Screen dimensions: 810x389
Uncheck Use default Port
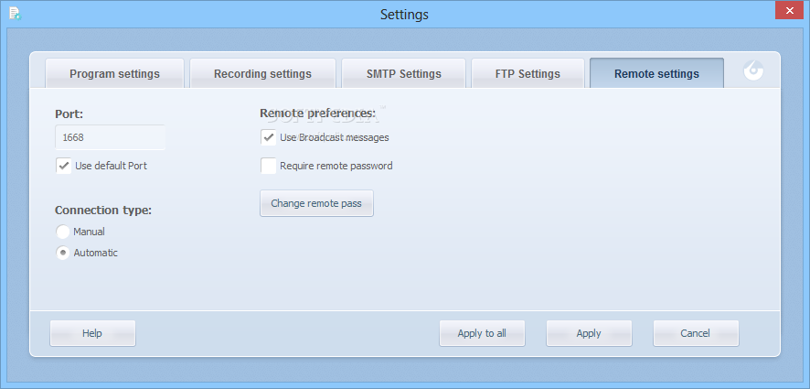pyautogui.click(x=64, y=166)
